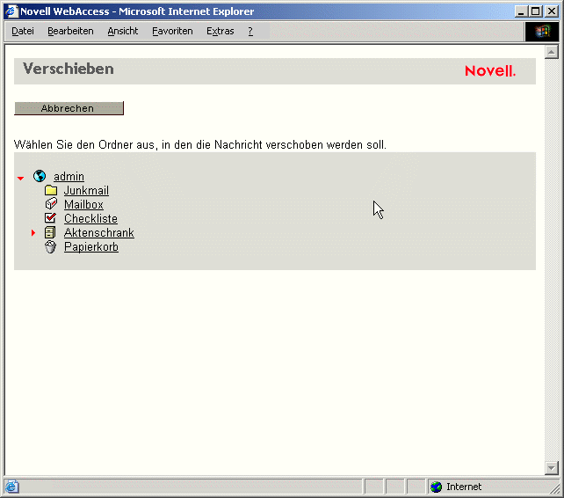
Task: Choose the Mailbox folder link
Action: [x=83, y=205]
